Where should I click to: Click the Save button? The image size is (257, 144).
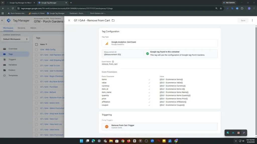click(x=243, y=20)
